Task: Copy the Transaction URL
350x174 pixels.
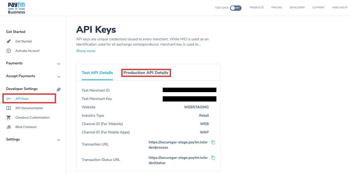Action: tap(213, 142)
